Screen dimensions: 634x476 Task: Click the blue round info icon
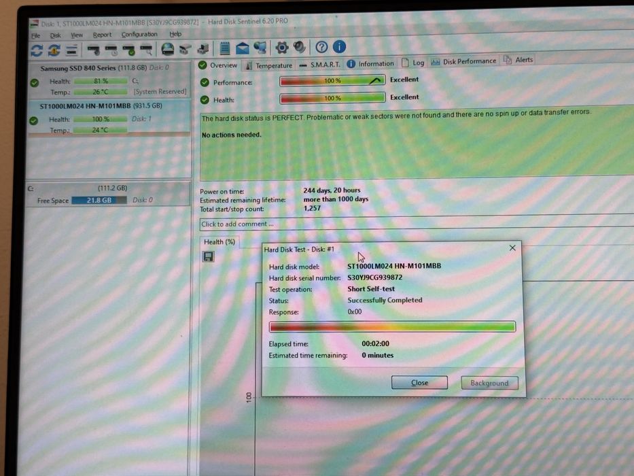pyautogui.click(x=339, y=46)
